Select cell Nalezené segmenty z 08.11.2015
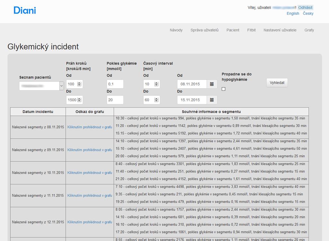The image size is (329, 241). pos(38,127)
